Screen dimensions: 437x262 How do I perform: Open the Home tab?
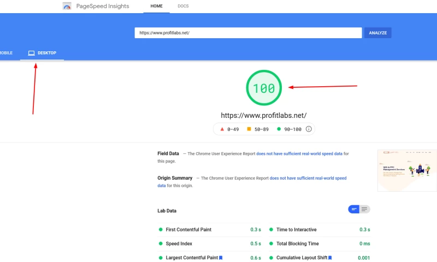pos(156,6)
